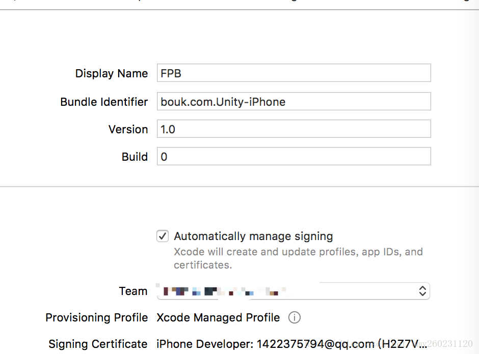The image size is (479, 354).
Task: Click the 'Xcode will create and update profiles' description
Action: tap(299, 258)
